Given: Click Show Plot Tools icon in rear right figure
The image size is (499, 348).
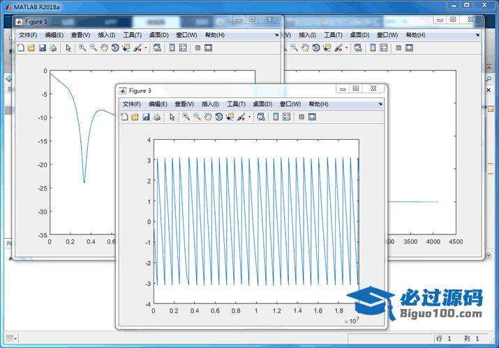Looking at the screenshot, I should click(409, 48).
